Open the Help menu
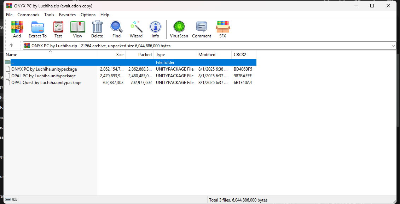 point(105,15)
